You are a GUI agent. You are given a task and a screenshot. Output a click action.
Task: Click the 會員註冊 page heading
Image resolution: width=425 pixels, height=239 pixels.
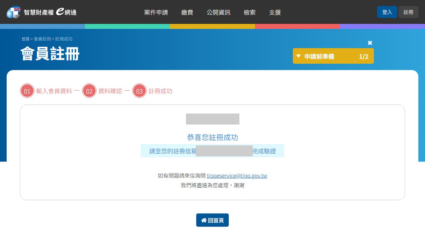point(50,53)
